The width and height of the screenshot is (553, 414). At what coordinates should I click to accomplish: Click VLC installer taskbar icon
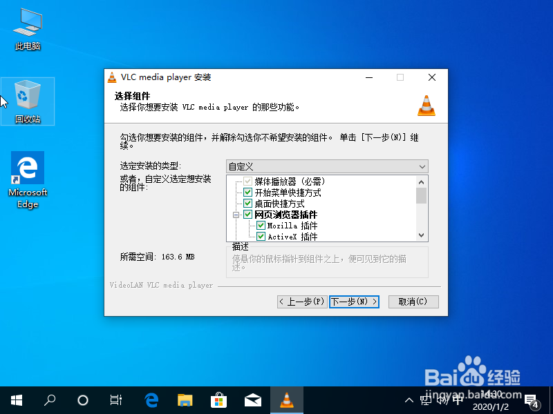coord(287,400)
